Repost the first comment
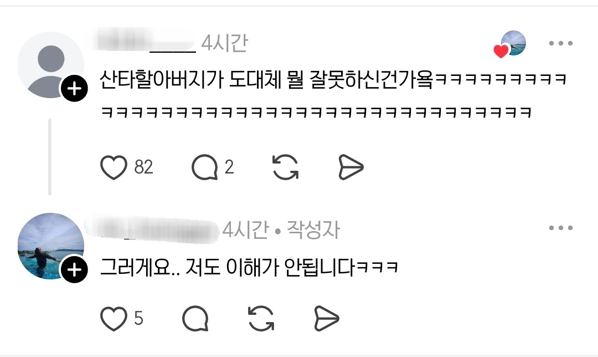This screenshot has height=357, width=598. (285, 167)
